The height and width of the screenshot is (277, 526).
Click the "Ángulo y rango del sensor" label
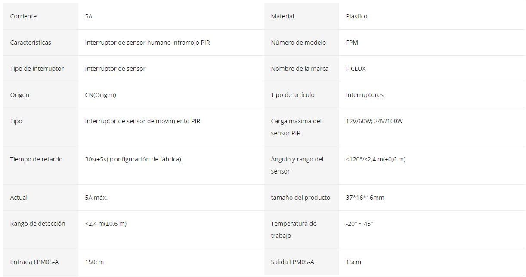click(x=297, y=165)
